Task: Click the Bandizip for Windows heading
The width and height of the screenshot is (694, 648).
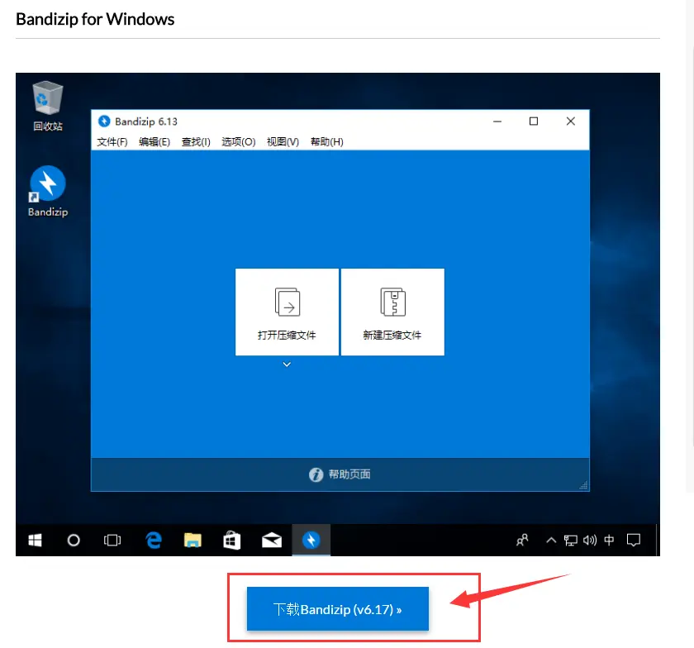Action: point(95,19)
